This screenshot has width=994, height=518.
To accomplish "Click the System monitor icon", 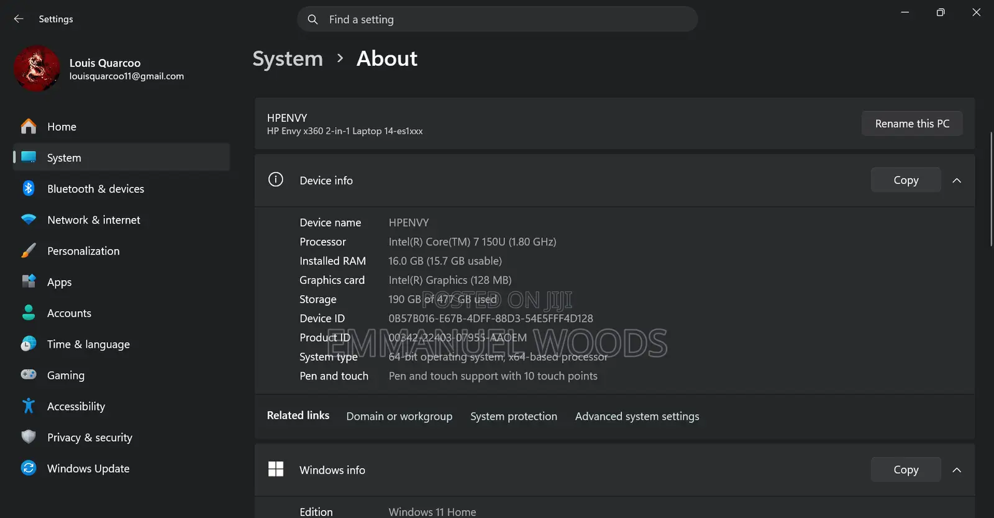I will pos(29,157).
